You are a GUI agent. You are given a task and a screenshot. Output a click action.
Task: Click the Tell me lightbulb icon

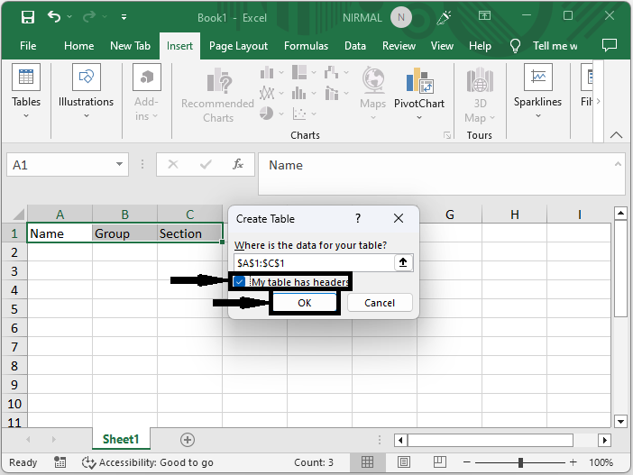click(515, 46)
